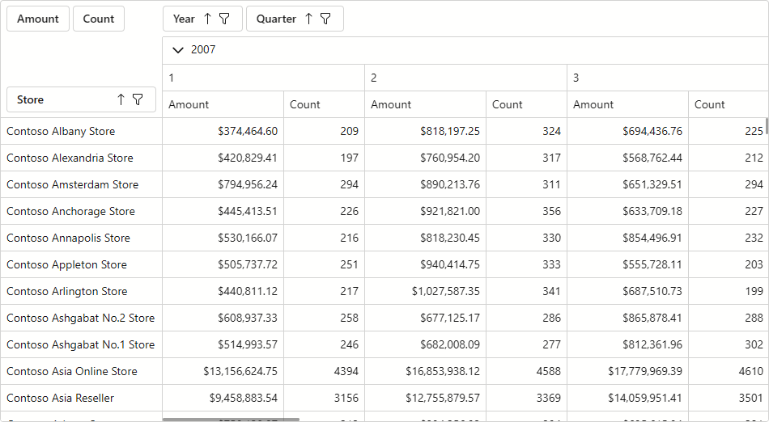Click Count header under quarter 2
This screenshot has width=769, height=422.
527,104
